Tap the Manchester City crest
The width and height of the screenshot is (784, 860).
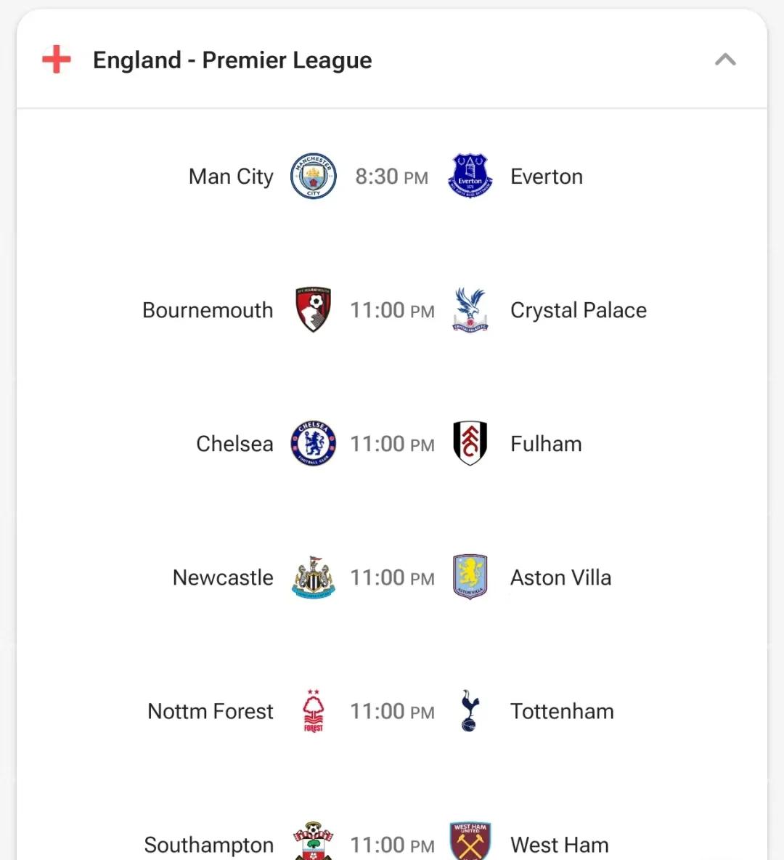pyautogui.click(x=313, y=177)
